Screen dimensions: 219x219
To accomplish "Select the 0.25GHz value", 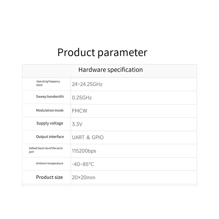I will (82, 98).
